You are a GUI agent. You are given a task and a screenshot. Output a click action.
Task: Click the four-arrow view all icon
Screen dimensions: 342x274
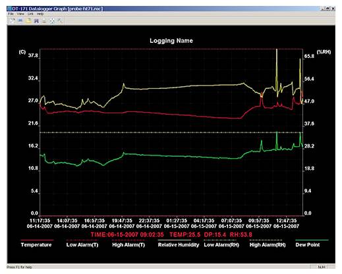(x=52, y=20)
